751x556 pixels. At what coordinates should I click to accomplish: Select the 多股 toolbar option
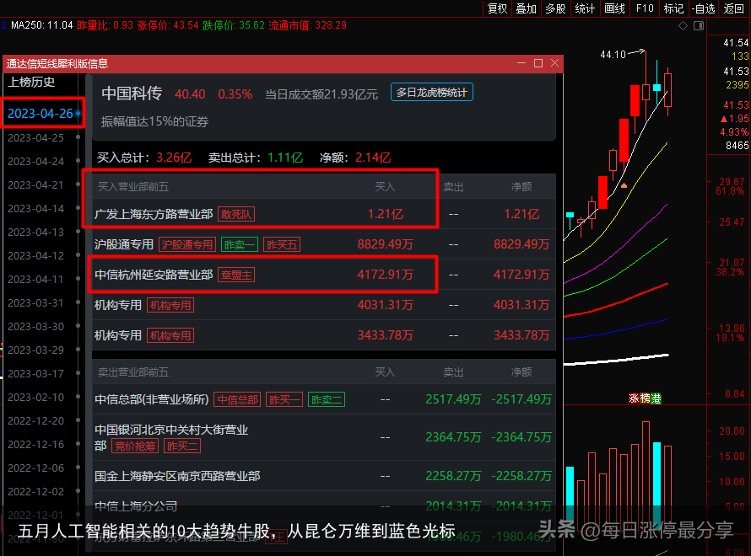[x=555, y=8]
